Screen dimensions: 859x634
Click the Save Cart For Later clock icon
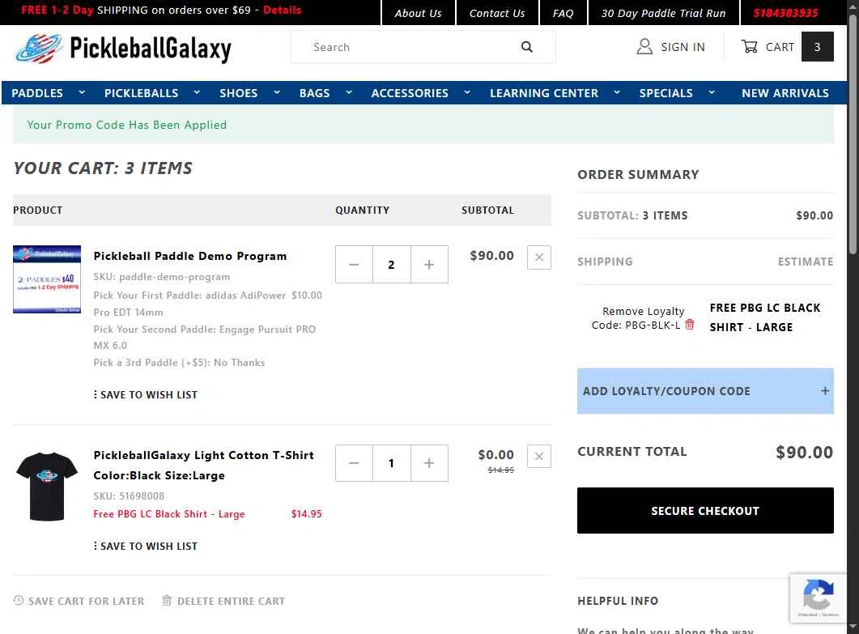(x=19, y=601)
